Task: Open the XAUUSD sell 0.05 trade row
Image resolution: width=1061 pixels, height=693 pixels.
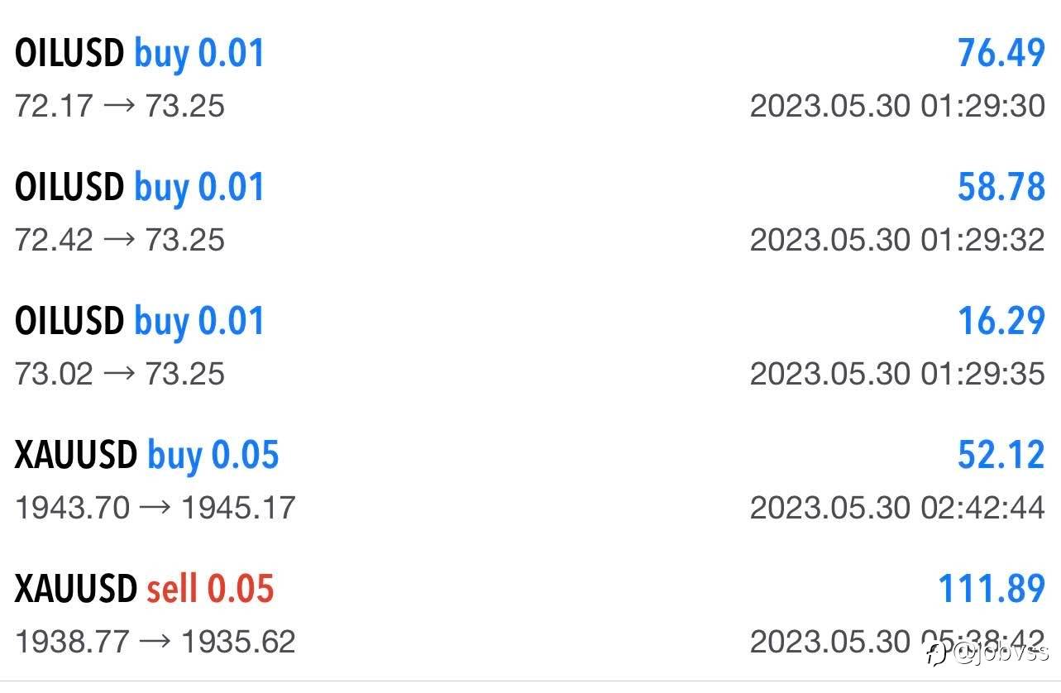Action: [x=530, y=614]
